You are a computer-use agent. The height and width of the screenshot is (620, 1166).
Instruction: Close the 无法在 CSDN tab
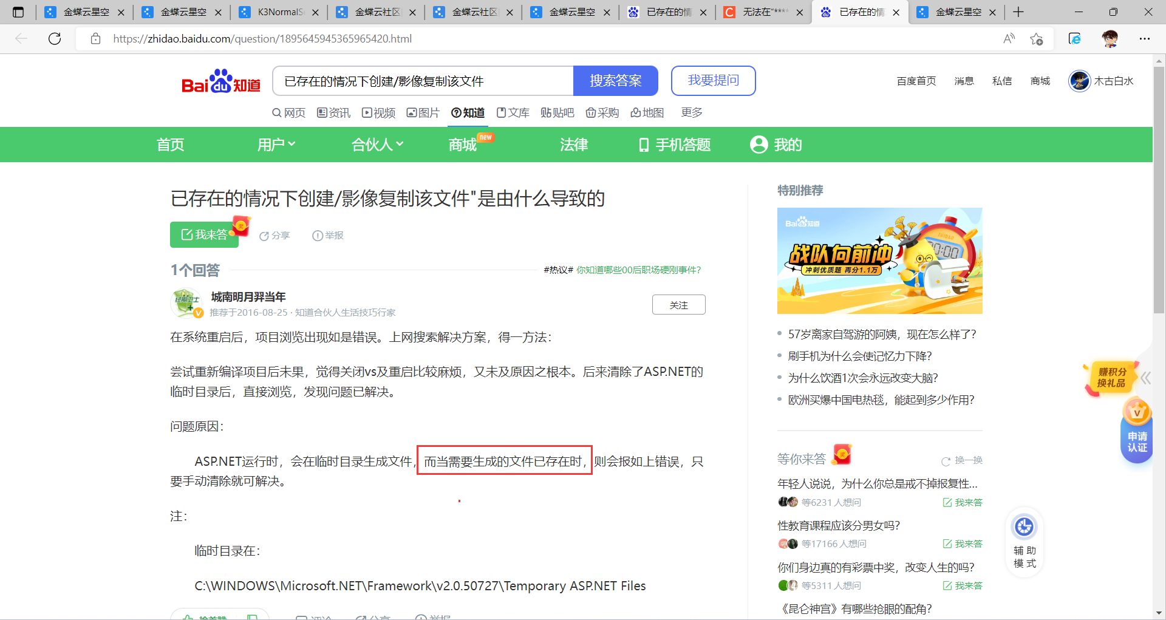click(800, 12)
